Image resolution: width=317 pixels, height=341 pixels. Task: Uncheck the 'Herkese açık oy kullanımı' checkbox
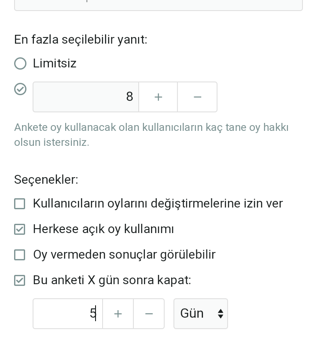[x=20, y=229]
